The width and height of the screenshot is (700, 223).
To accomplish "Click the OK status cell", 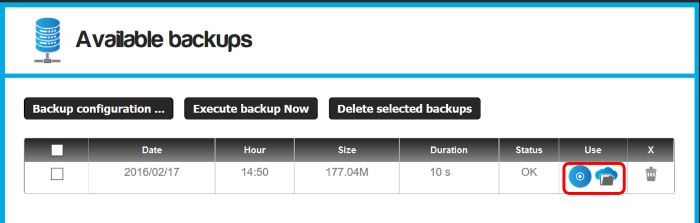I will [x=529, y=172].
